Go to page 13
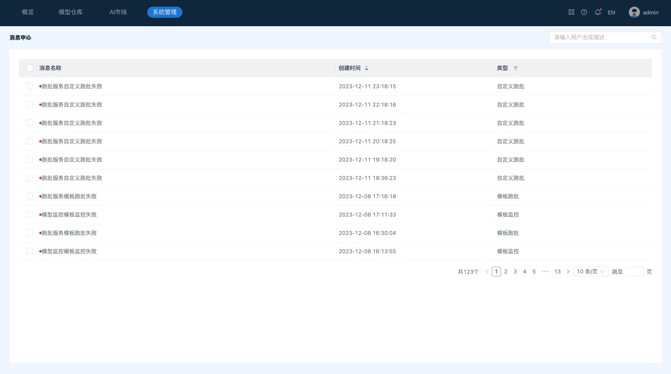This screenshot has height=374, width=671. [557, 271]
